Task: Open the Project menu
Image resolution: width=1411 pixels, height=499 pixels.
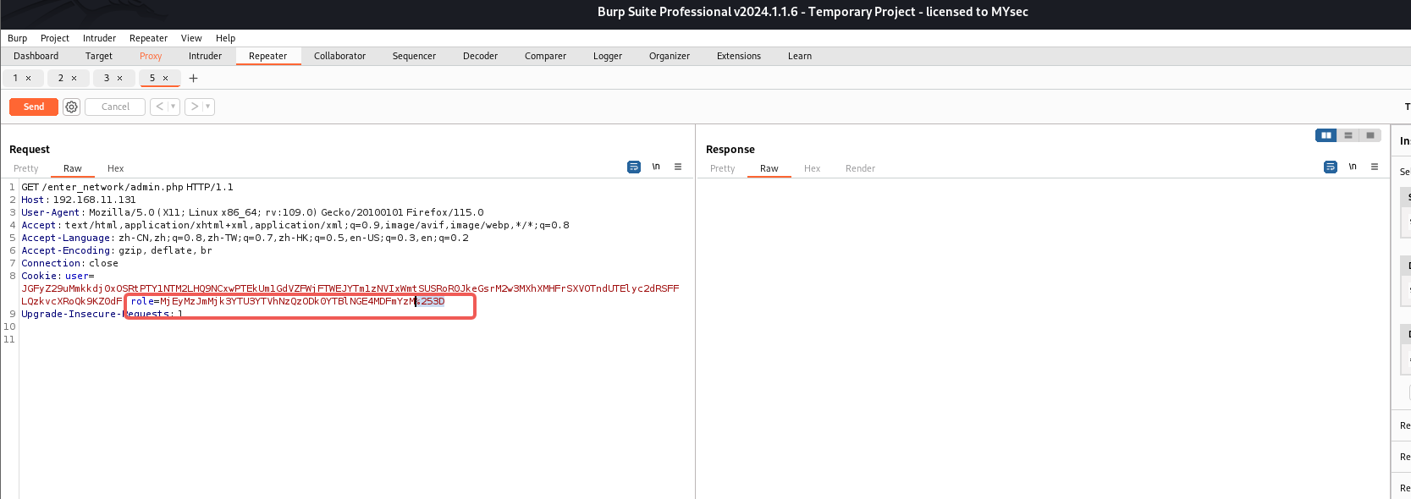Action: pyautogui.click(x=55, y=38)
